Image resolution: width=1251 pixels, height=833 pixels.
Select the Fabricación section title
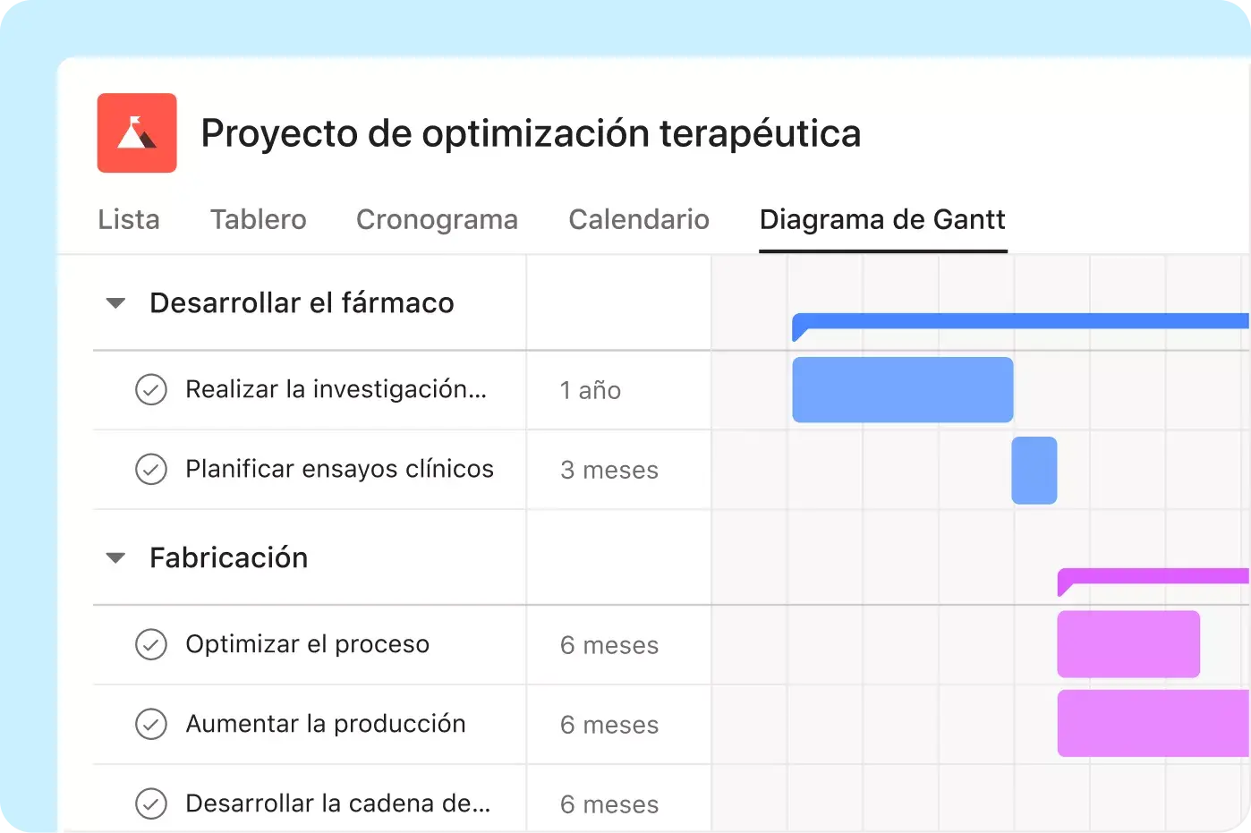pos(229,557)
